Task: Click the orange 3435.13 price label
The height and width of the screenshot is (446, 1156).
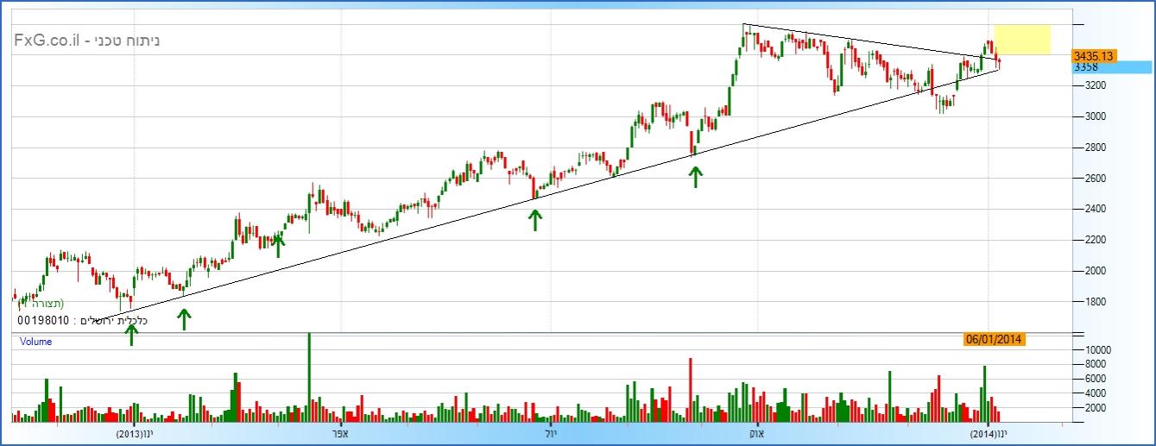Action: tap(1095, 55)
